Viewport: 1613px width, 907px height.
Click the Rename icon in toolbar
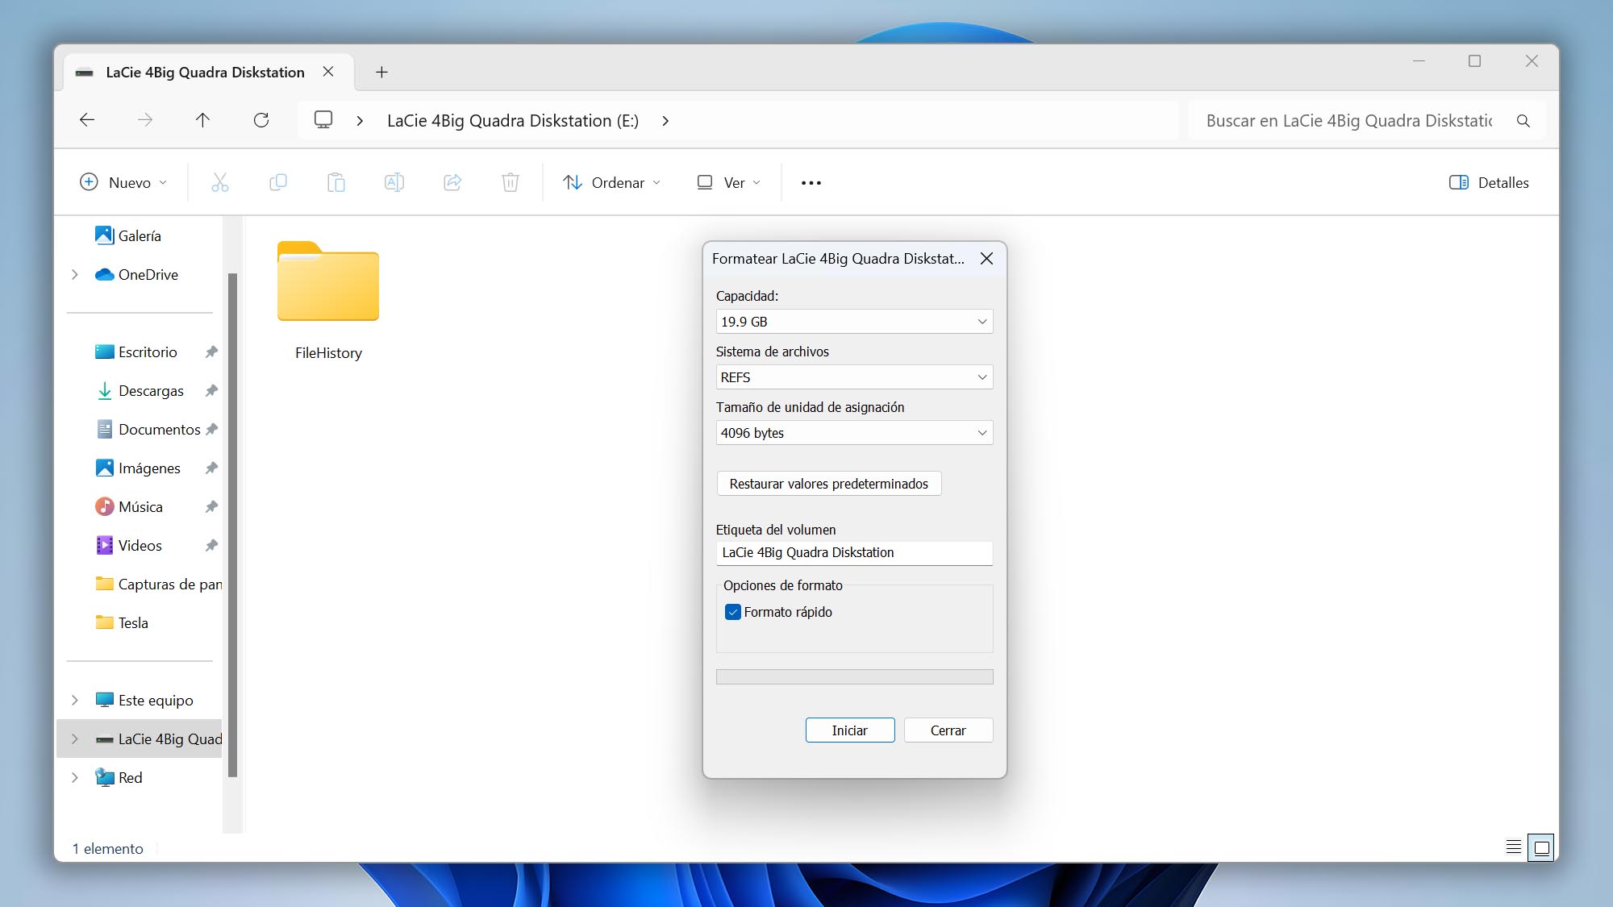[x=394, y=183]
